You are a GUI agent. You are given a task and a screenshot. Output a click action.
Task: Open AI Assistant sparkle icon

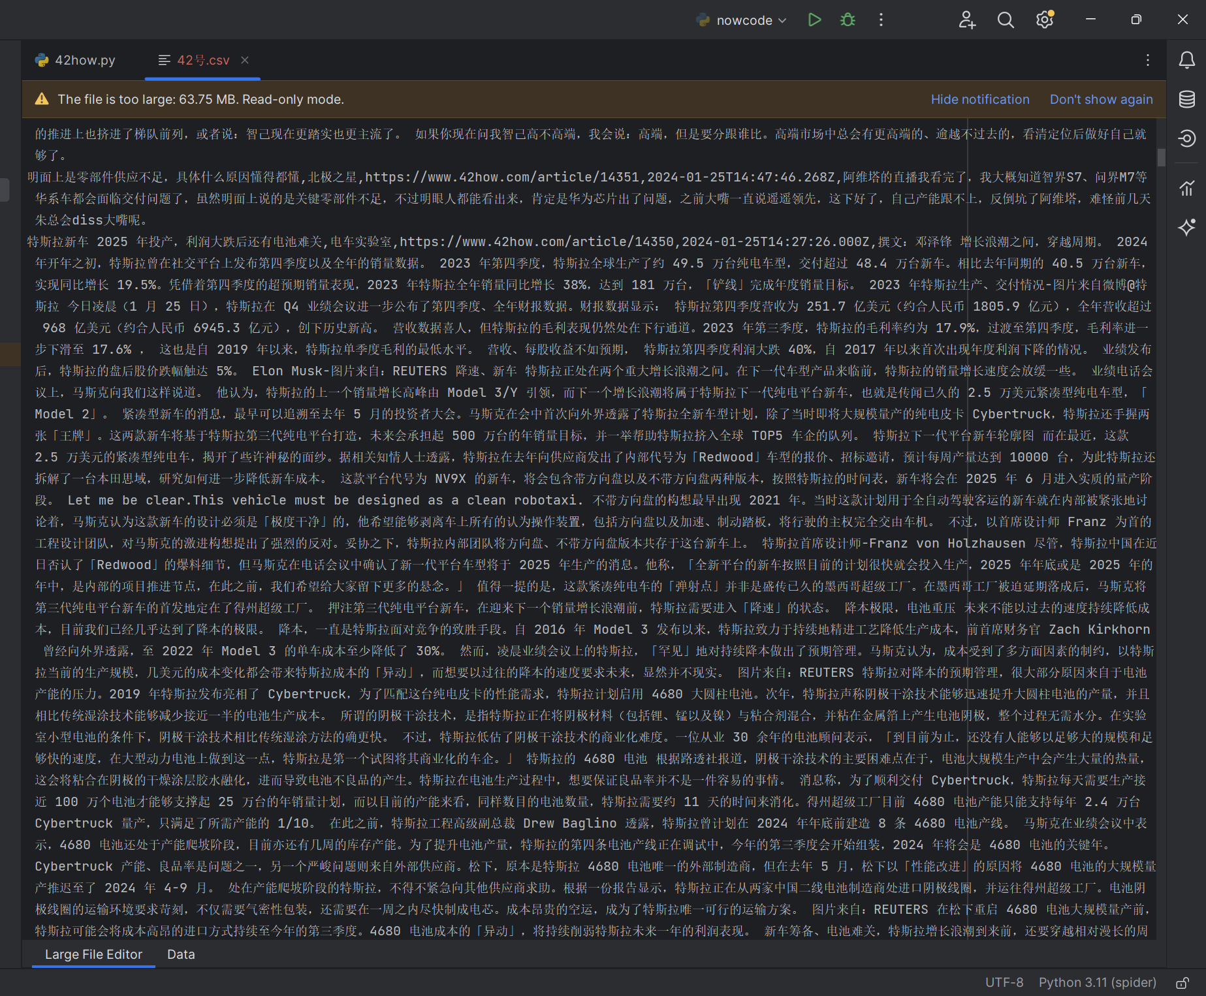[x=1186, y=227]
